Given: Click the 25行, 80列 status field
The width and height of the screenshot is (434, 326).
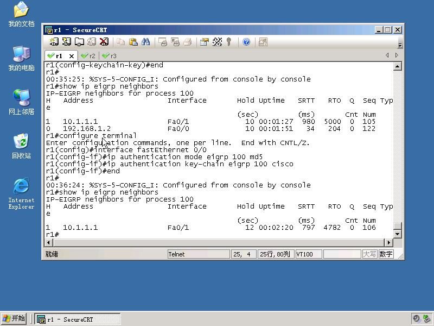Looking at the screenshot, I should click(x=275, y=254).
